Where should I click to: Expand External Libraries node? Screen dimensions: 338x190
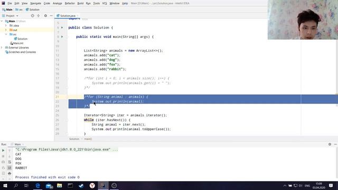coord(2,47)
